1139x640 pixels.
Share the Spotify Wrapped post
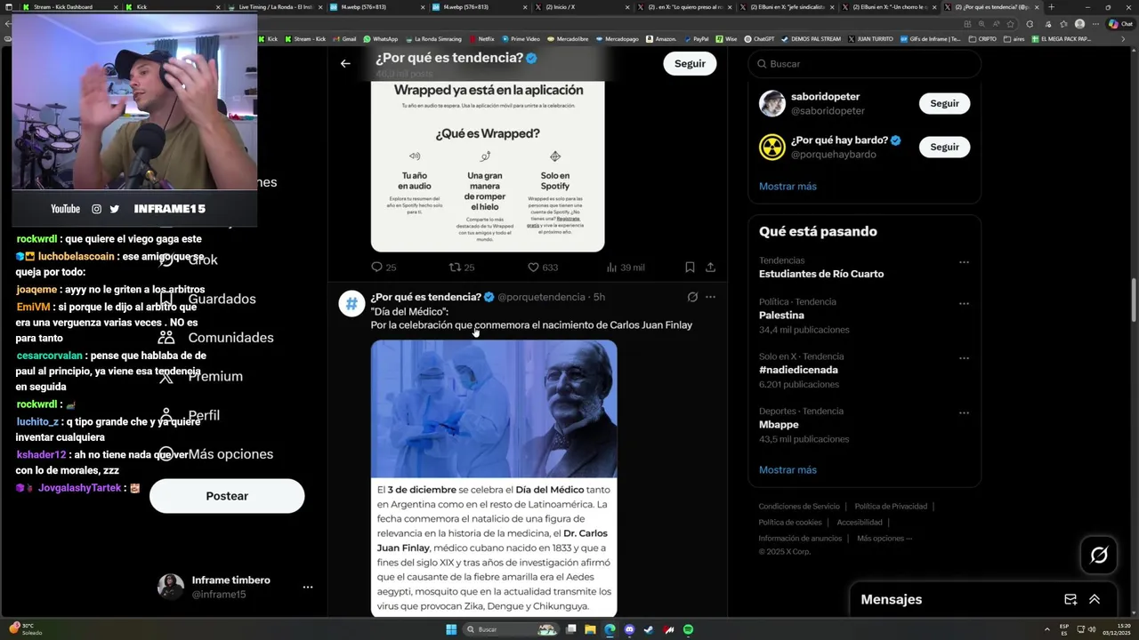pyautogui.click(x=710, y=267)
